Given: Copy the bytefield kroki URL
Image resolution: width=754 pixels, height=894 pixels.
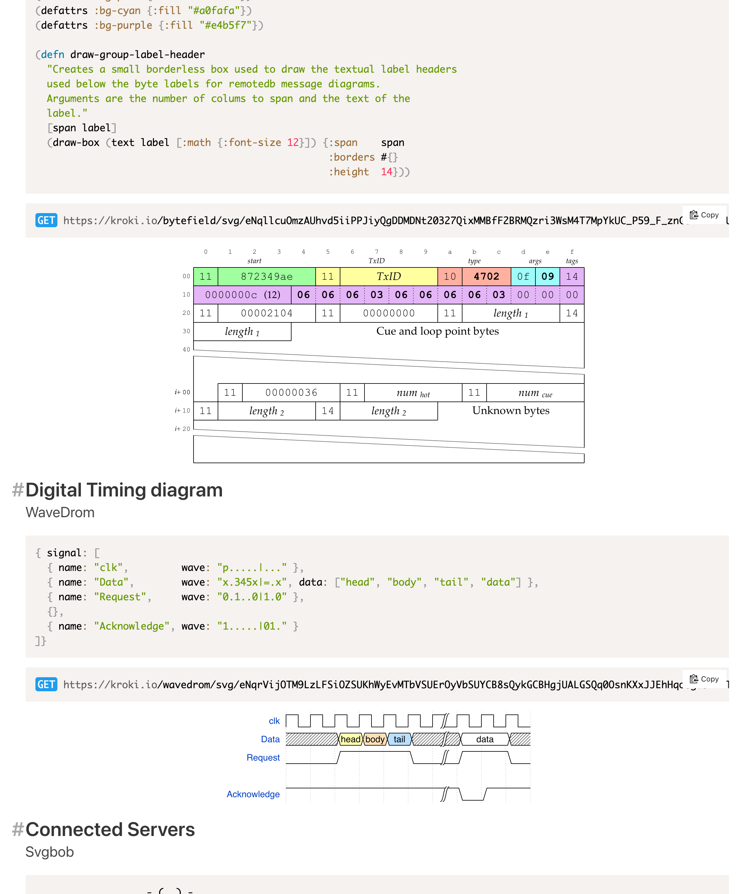Looking at the screenshot, I should pyautogui.click(x=704, y=215).
